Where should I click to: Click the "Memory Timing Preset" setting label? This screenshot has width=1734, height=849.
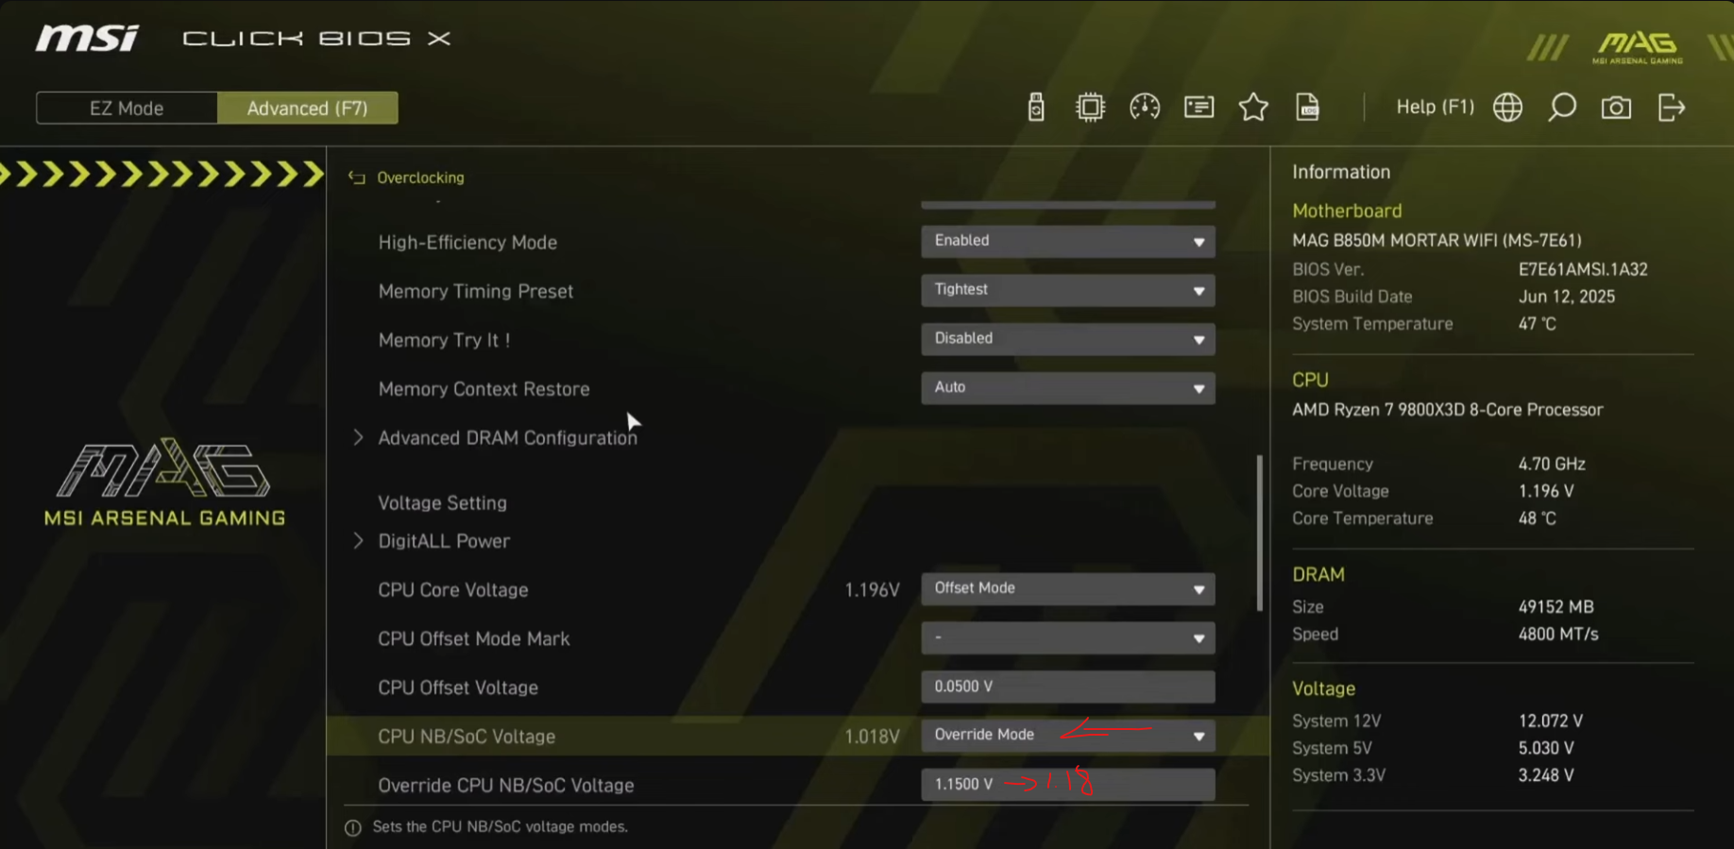coord(475,292)
